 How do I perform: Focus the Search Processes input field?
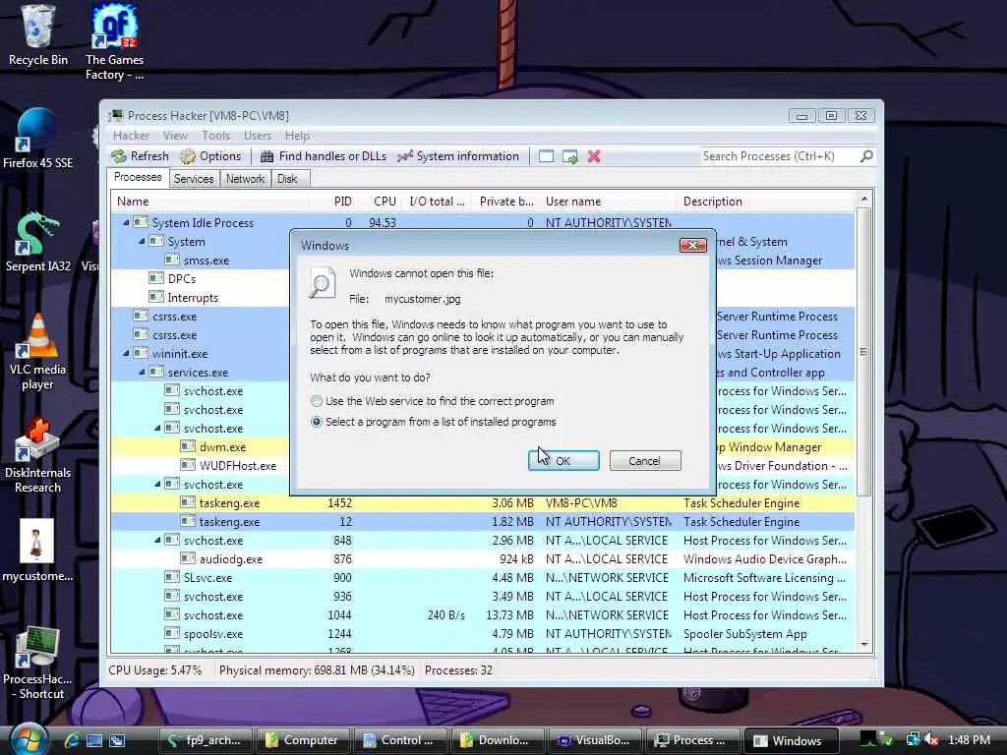779,156
